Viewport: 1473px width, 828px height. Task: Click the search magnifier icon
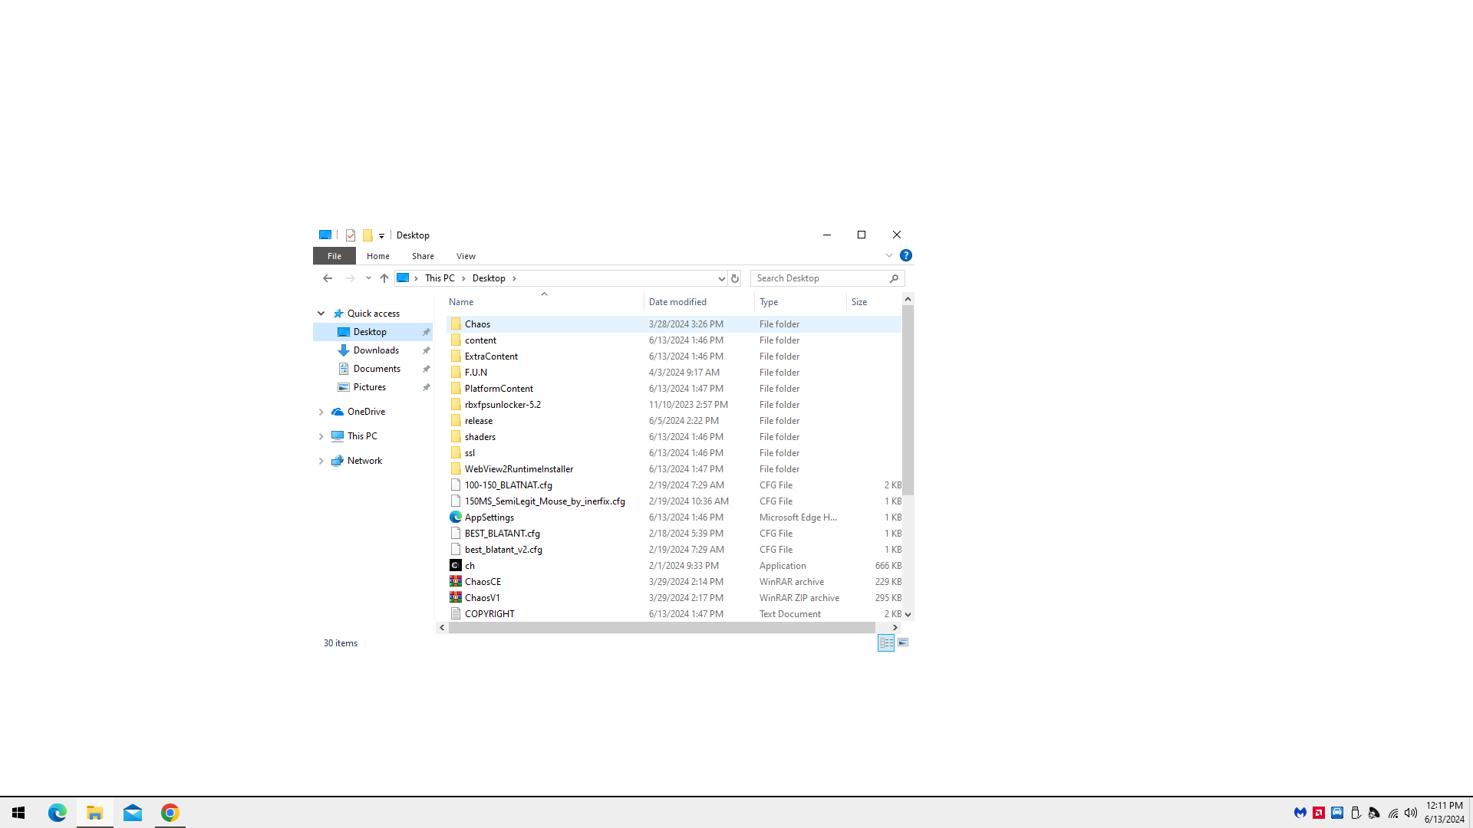894,278
